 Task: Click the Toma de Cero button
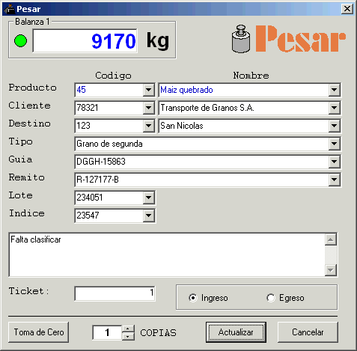(39, 332)
